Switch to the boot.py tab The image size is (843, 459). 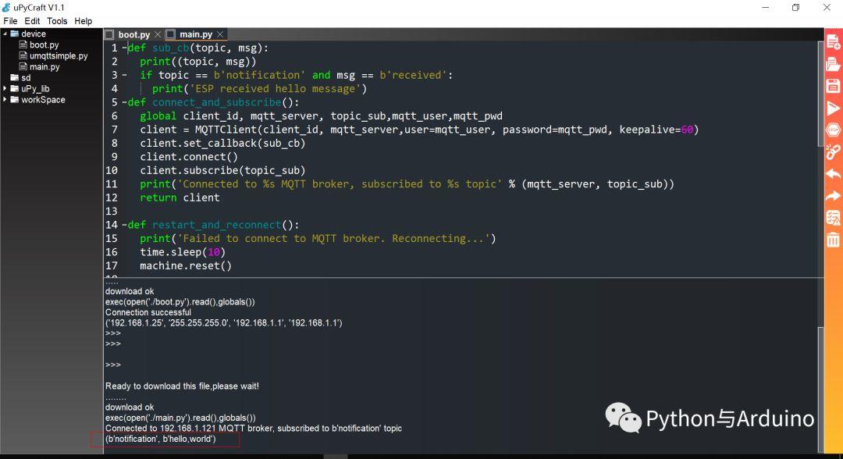(134, 34)
